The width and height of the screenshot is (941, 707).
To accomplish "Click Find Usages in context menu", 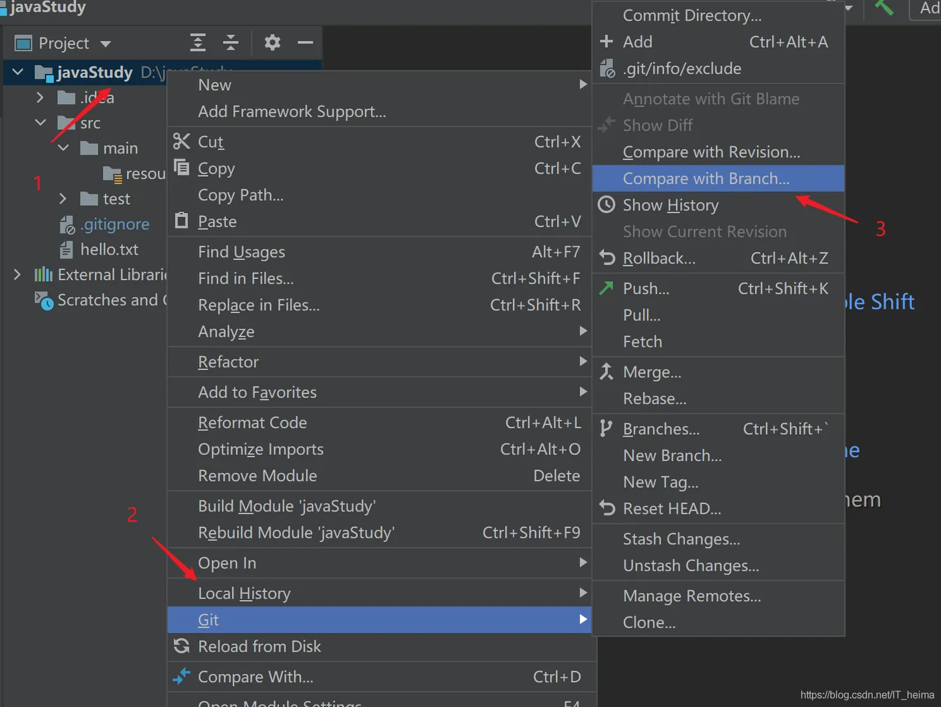I will click(379, 251).
